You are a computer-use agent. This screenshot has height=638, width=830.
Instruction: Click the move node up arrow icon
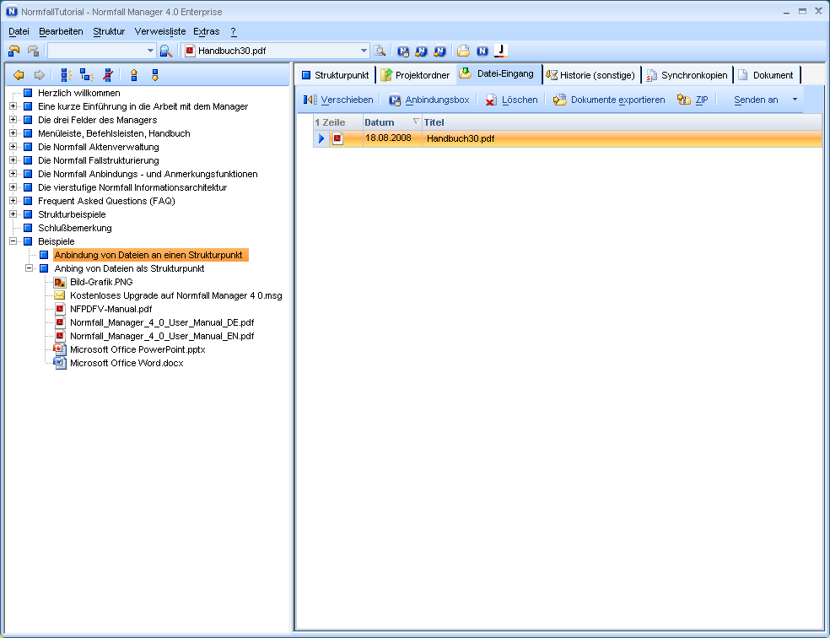pyautogui.click(x=133, y=75)
